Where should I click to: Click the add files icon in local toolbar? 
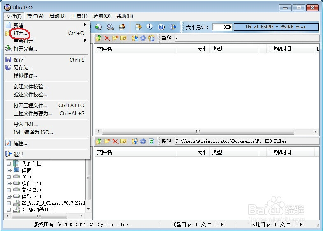point(135,141)
